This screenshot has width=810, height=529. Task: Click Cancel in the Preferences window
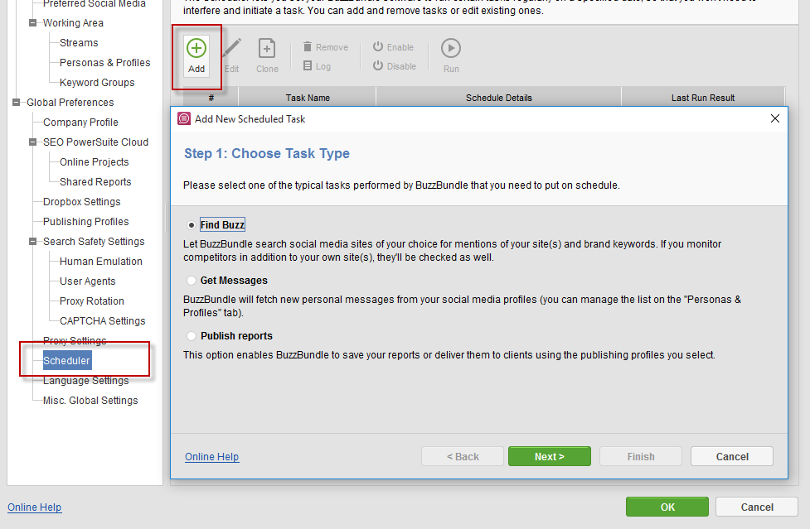click(757, 507)
